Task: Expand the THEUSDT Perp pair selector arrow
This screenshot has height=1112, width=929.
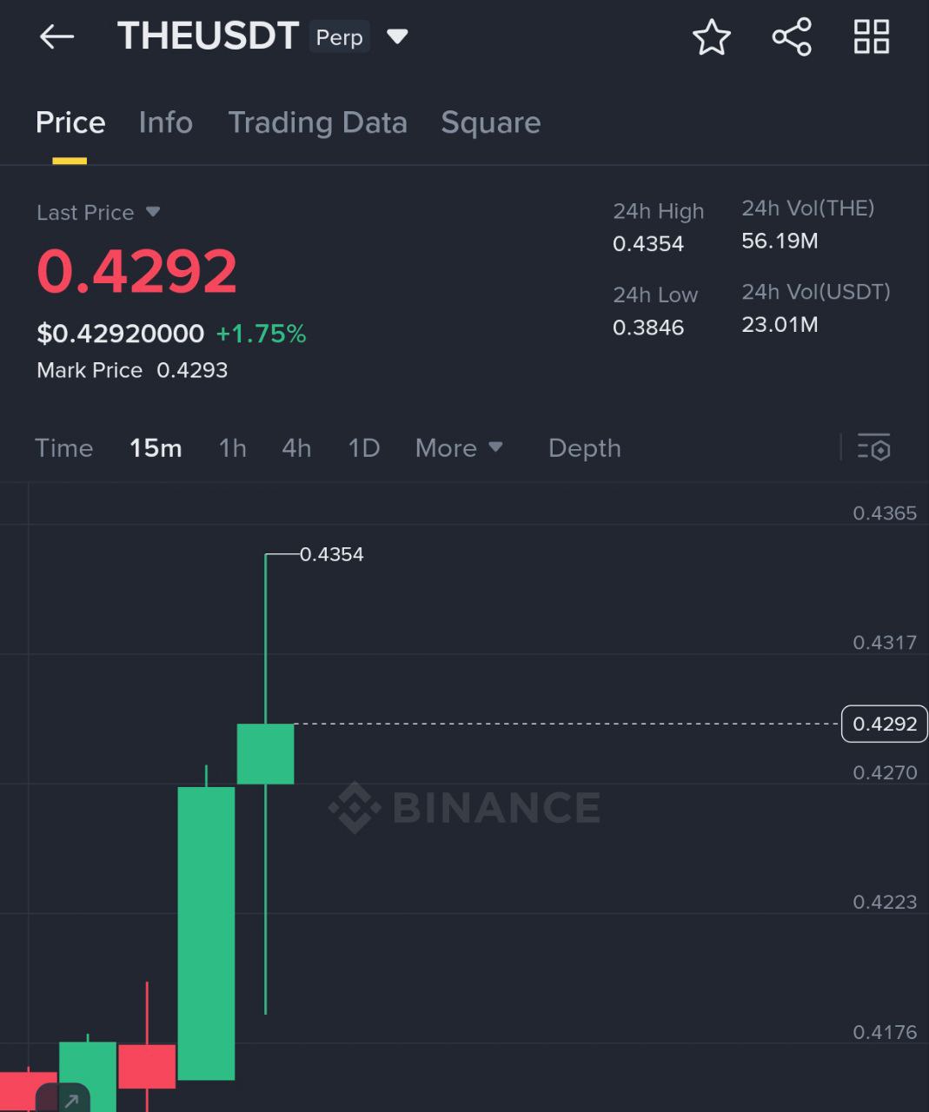Action: point(397,36)
